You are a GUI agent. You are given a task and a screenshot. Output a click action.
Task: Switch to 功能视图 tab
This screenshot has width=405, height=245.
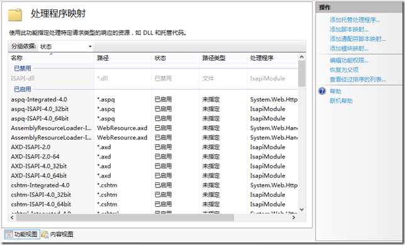point(22,234)
